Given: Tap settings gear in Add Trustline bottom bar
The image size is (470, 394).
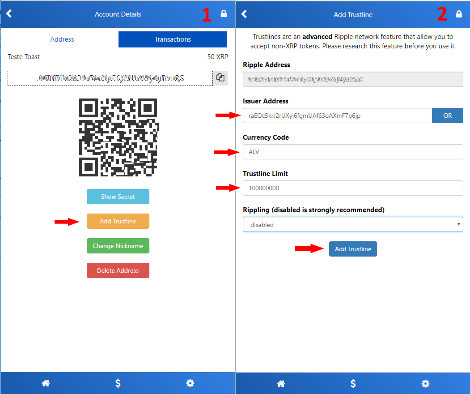Looking at the screenshot, I should point(425,383).
